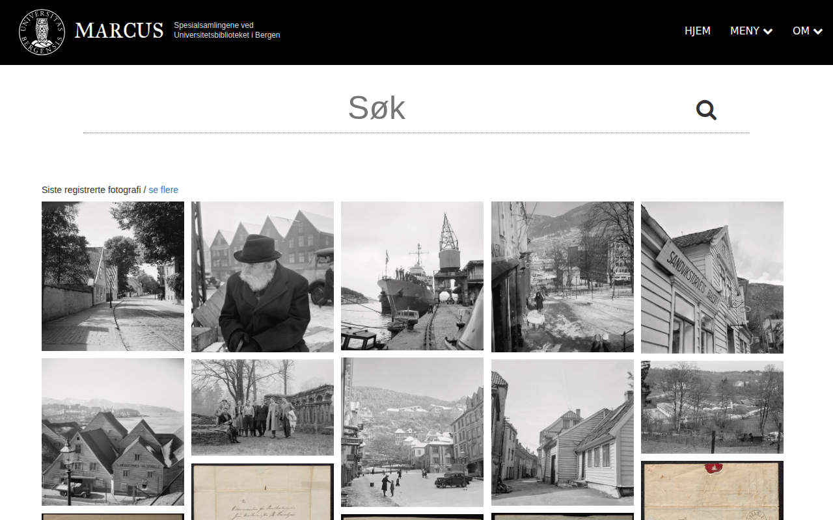Click the magnifying glass search icon
833x520 pixels.
[706, 110]
